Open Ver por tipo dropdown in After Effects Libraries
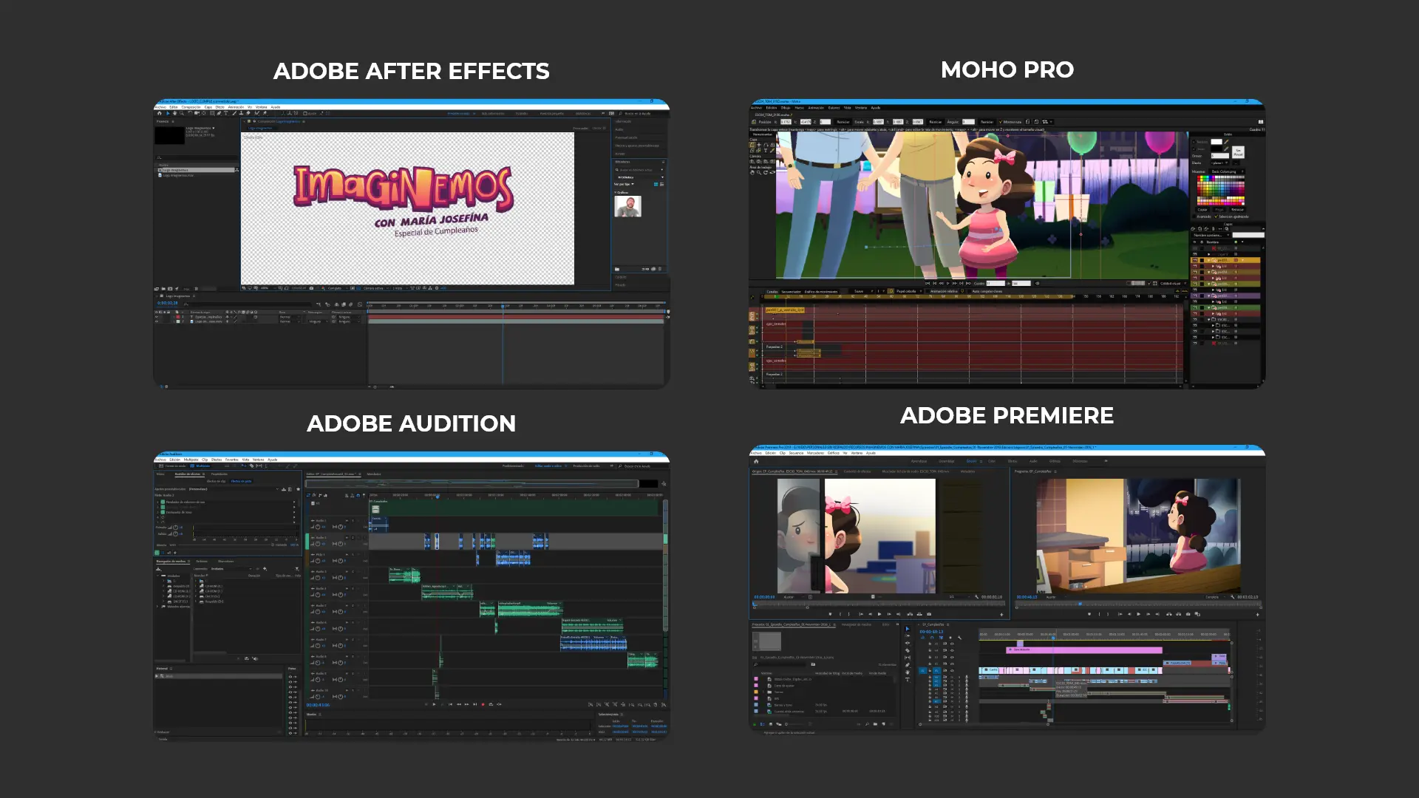Image resolution: width=1419 pixels, height=798 pixels. click(x=624, y=184)
